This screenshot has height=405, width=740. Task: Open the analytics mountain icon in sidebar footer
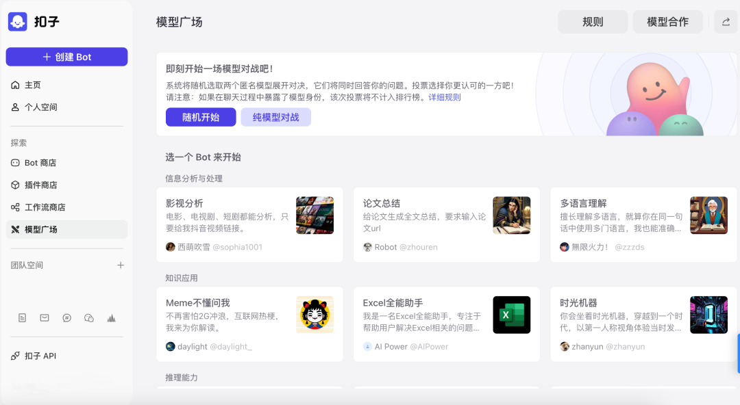tap(111, 317)
